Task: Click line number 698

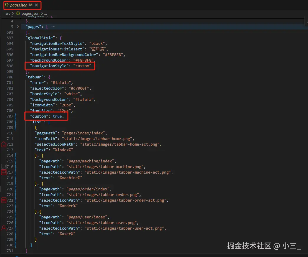Action: pyautogui.click(x=10, y=66)
